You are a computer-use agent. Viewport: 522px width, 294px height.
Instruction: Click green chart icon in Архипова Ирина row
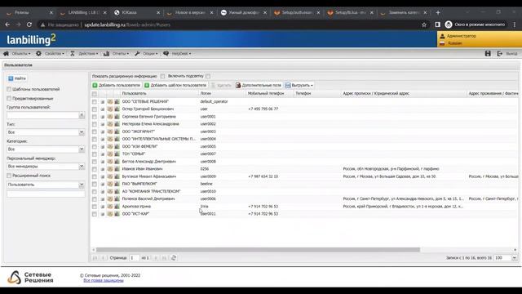tap(117, 207)
